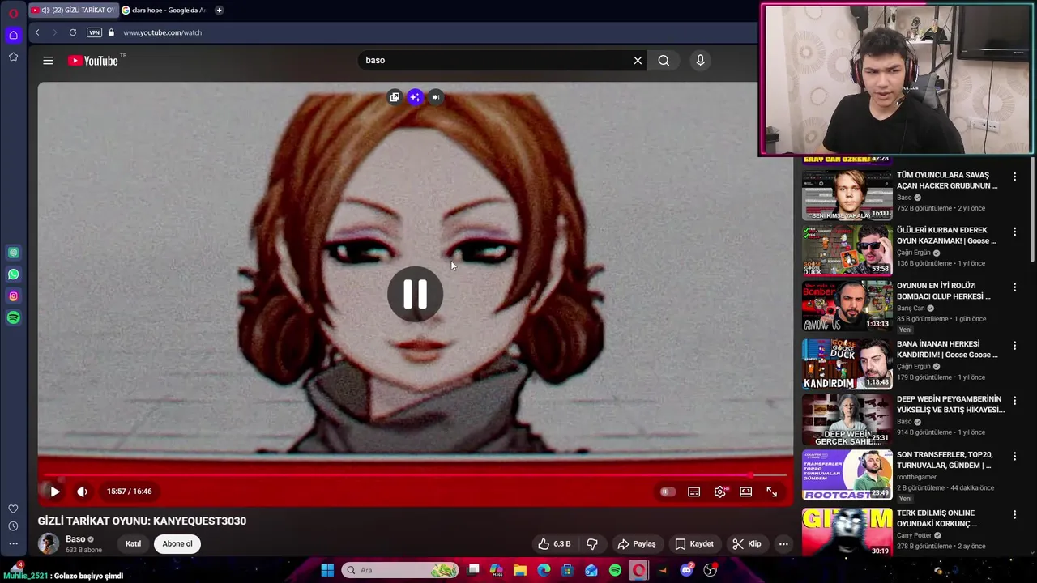Open the sidebar history clock icon
Image resolution: width=1037 pixels, height=583 pixels.
tap(13, 526)
